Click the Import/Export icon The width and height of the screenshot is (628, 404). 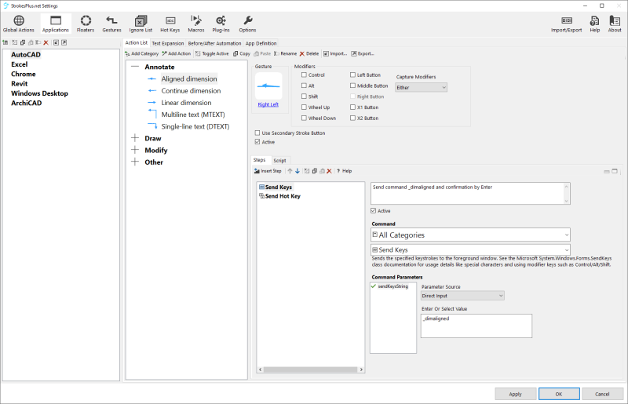(x=567, y=24)
